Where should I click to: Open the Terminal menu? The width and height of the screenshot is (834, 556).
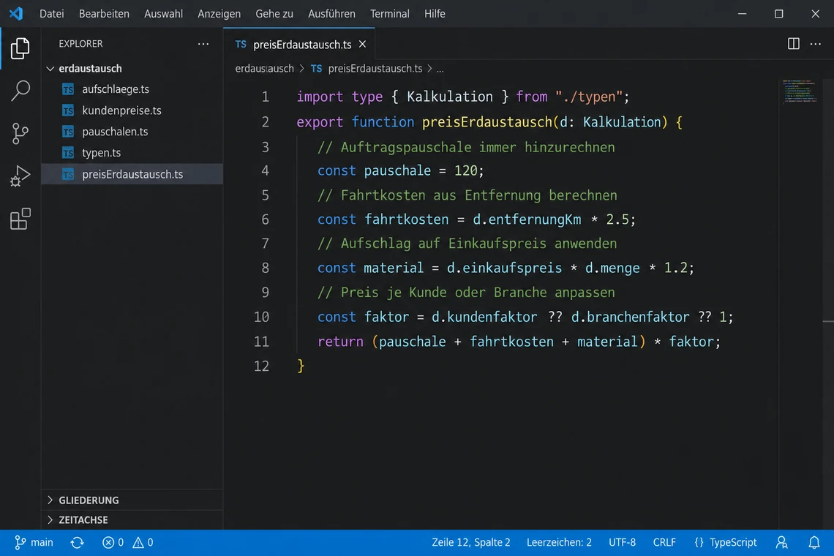tap(390, 14)
